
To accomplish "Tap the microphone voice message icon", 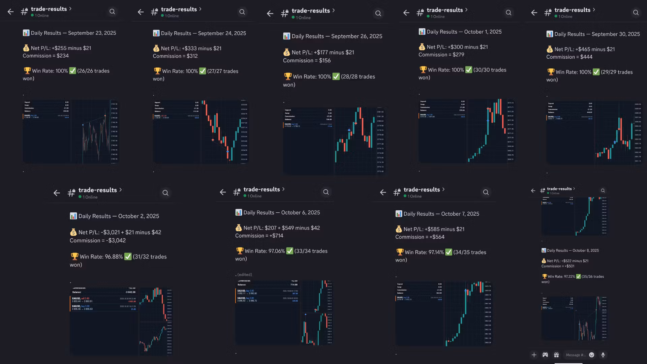I will pos(603,355).
